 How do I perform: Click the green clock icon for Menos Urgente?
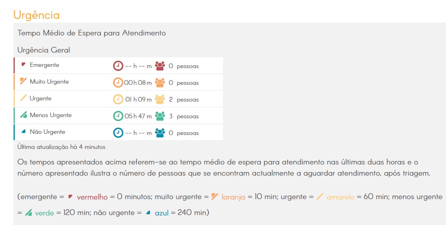(x=118, y=116)
